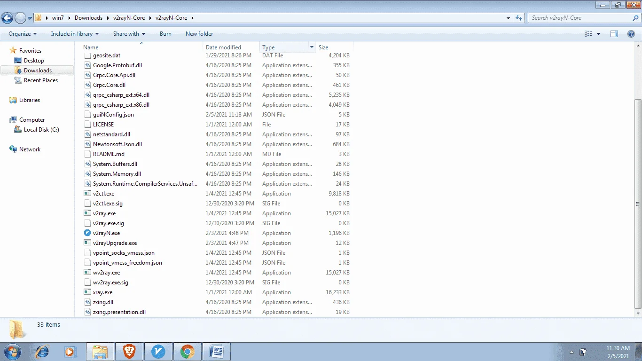Click the LICENSE file icon
The height and width of the screenshot is (361, 642).
click(x=87, y=125)
